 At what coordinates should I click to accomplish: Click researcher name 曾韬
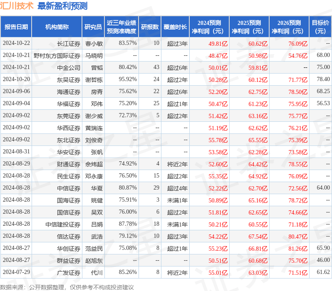(97, 68)
